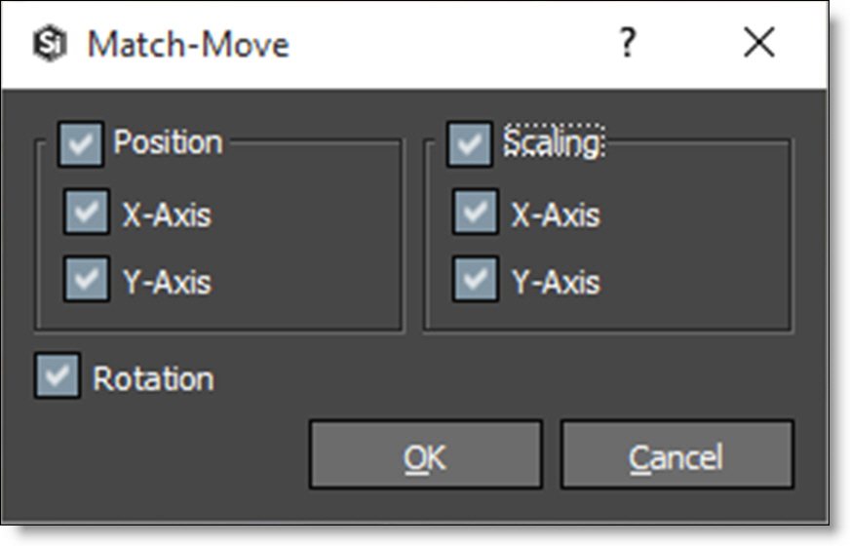Toggle X-Axis checkbox under Position

click(x=87, y=214)
